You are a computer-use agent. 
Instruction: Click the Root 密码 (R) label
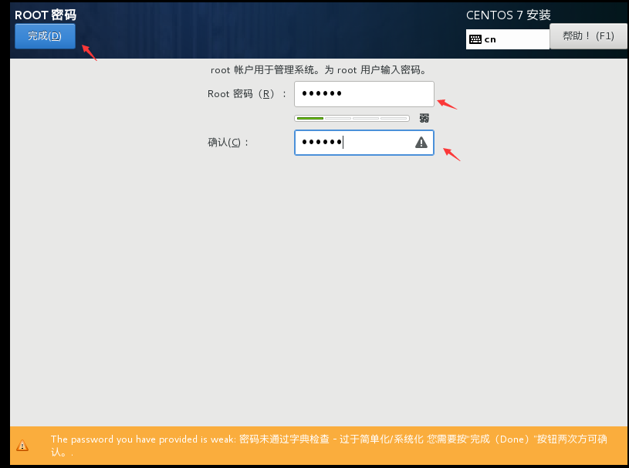tap(247, 94)
